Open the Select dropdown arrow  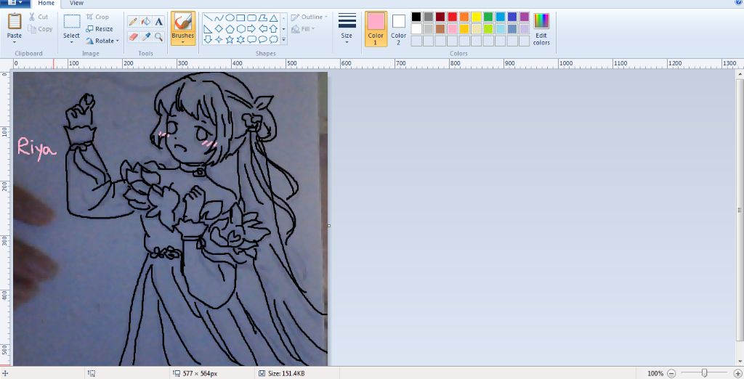click(x=72, y=41)
